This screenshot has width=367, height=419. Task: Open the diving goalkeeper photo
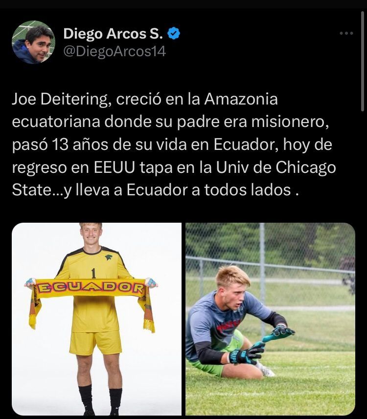coord(271,319)
